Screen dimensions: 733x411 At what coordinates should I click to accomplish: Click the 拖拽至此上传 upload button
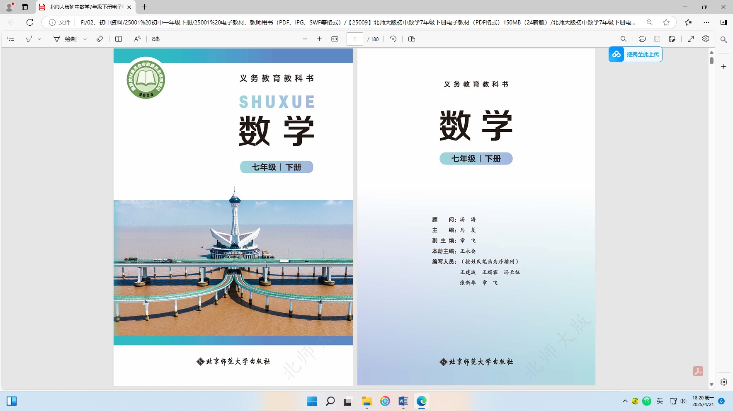pos(635,54)
